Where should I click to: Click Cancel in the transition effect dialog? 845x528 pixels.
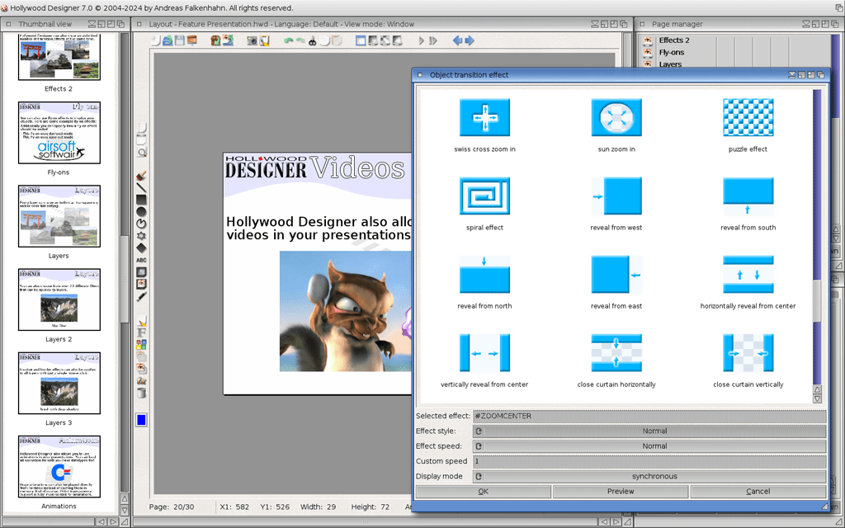[x=758, y=492]
